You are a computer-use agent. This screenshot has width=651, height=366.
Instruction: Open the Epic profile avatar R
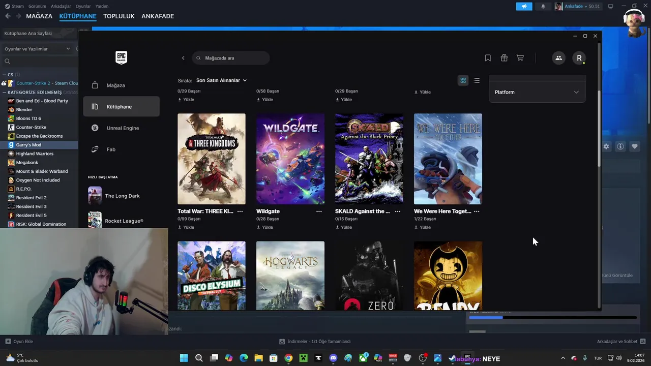(x=579, y=58)
